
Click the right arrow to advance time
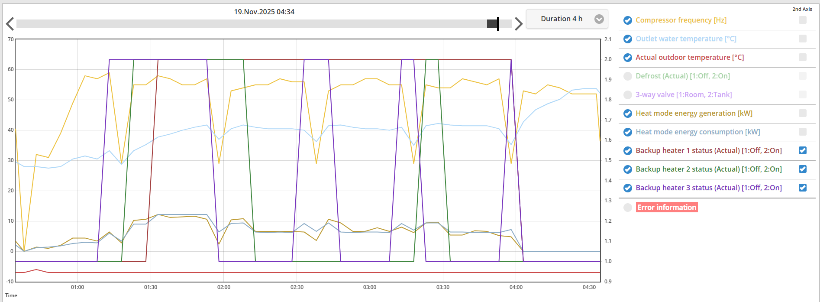click(x=518, y=24)
